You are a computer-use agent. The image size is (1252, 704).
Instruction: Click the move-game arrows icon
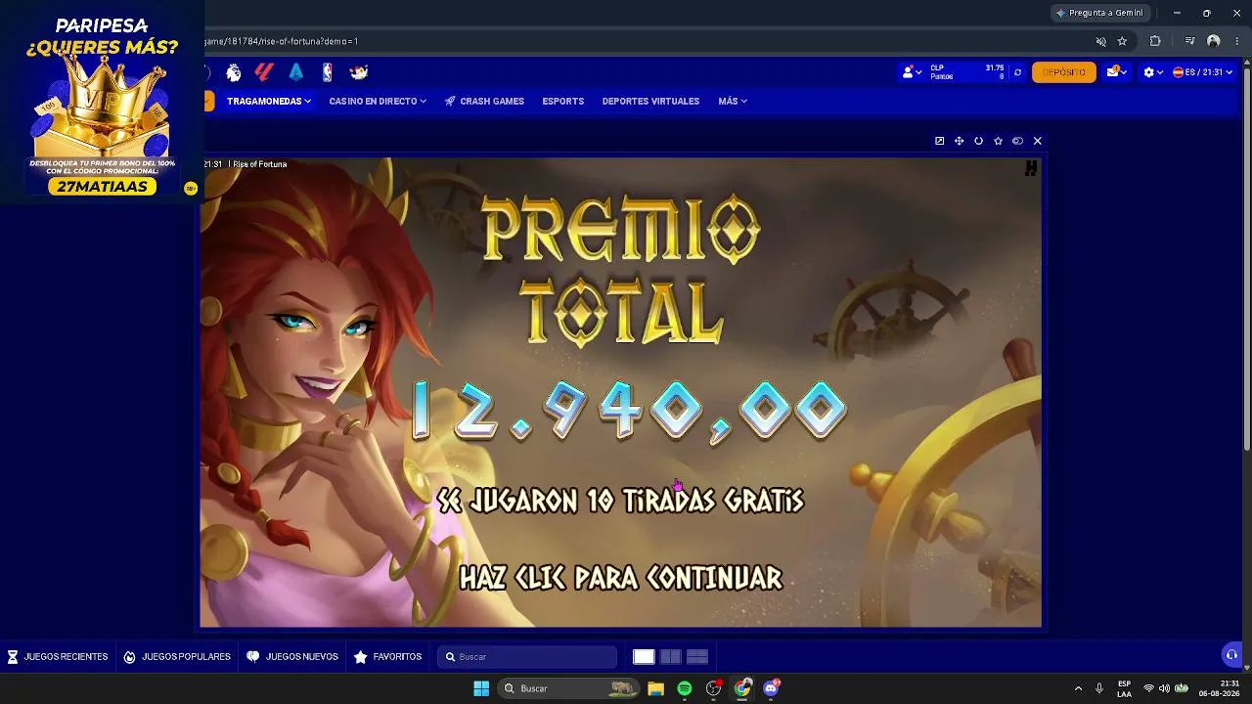[x=959, y=141]
